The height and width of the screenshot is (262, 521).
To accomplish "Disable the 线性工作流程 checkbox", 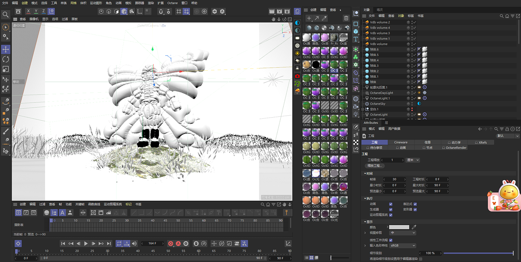I will 391,240.
